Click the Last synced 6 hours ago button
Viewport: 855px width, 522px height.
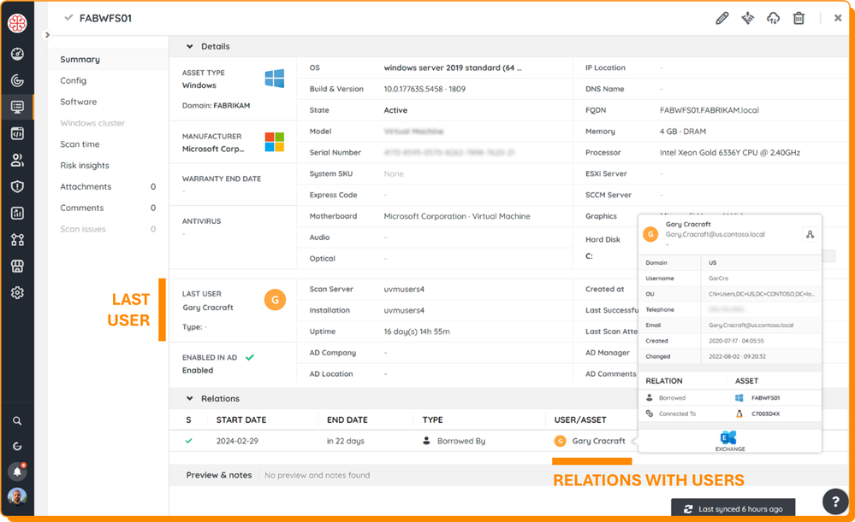733,508
